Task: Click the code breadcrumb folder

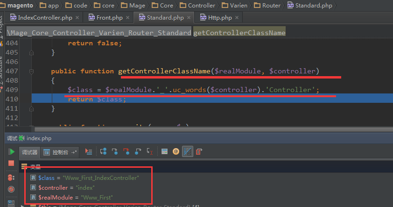Action: pos(76,5)
